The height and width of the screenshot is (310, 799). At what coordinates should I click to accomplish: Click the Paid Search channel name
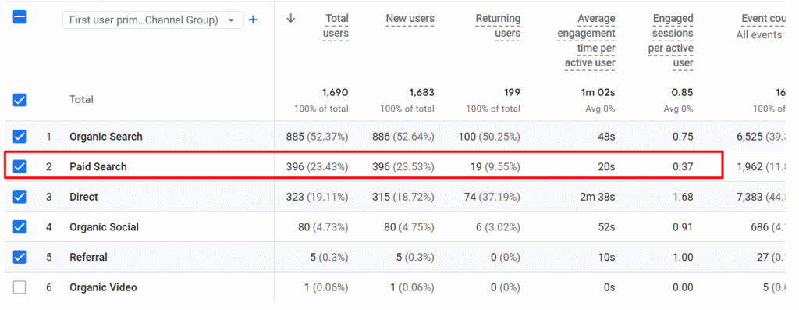click(x=98, y=167)
